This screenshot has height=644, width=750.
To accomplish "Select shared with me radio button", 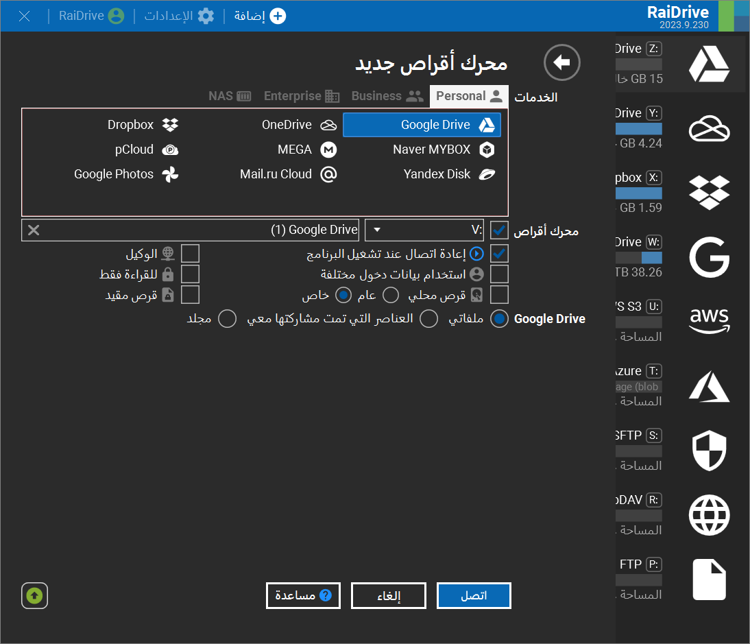I will (x=428, y=319).
